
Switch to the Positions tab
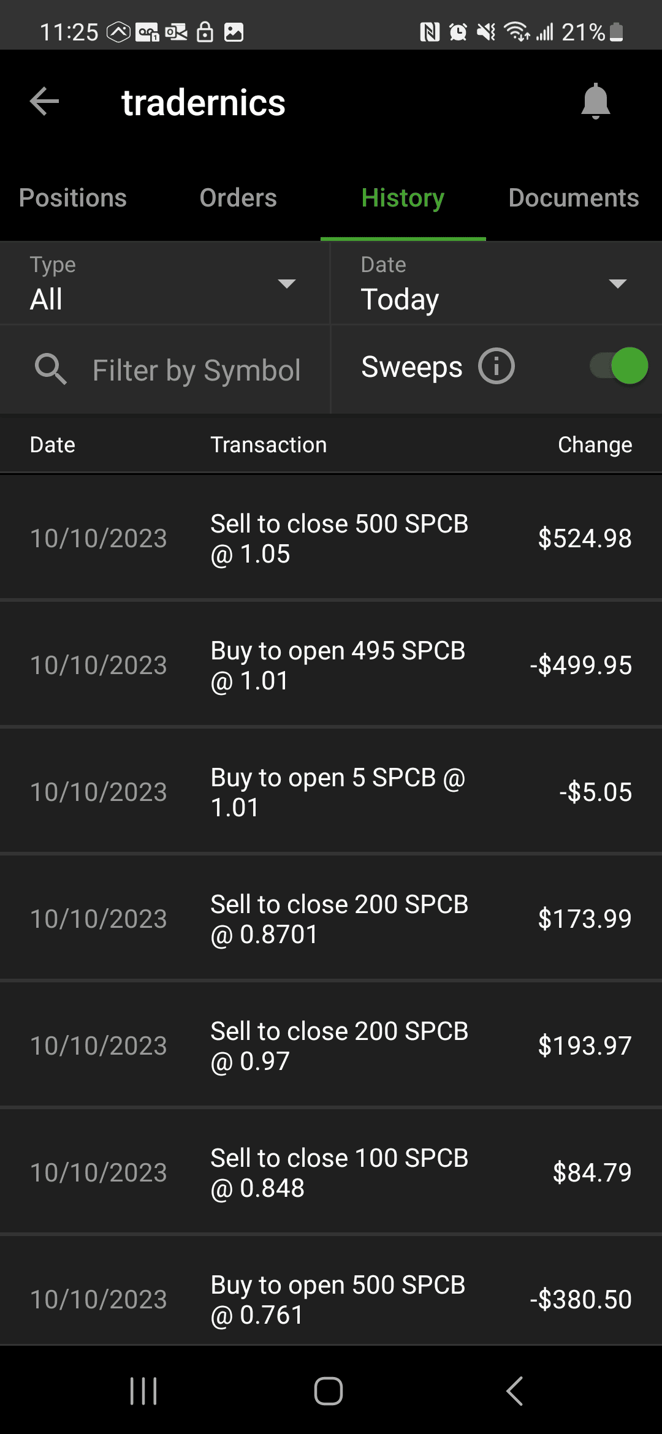[x=73, y=198]
